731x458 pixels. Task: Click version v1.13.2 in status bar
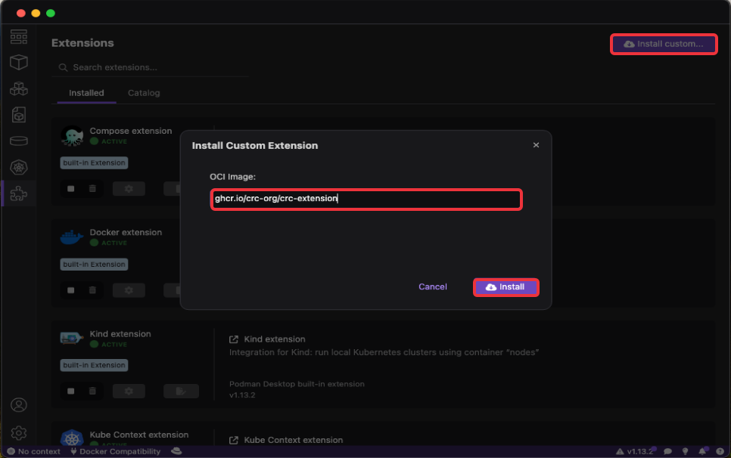(634, 451)
